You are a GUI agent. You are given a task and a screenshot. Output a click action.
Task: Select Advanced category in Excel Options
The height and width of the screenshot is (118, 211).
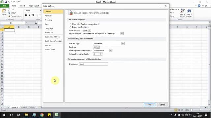(53, 32)
